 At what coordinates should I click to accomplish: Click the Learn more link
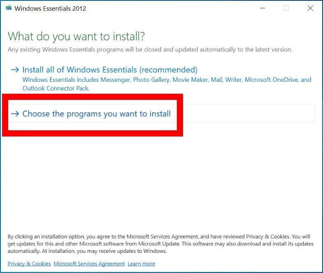coord(141,264)
